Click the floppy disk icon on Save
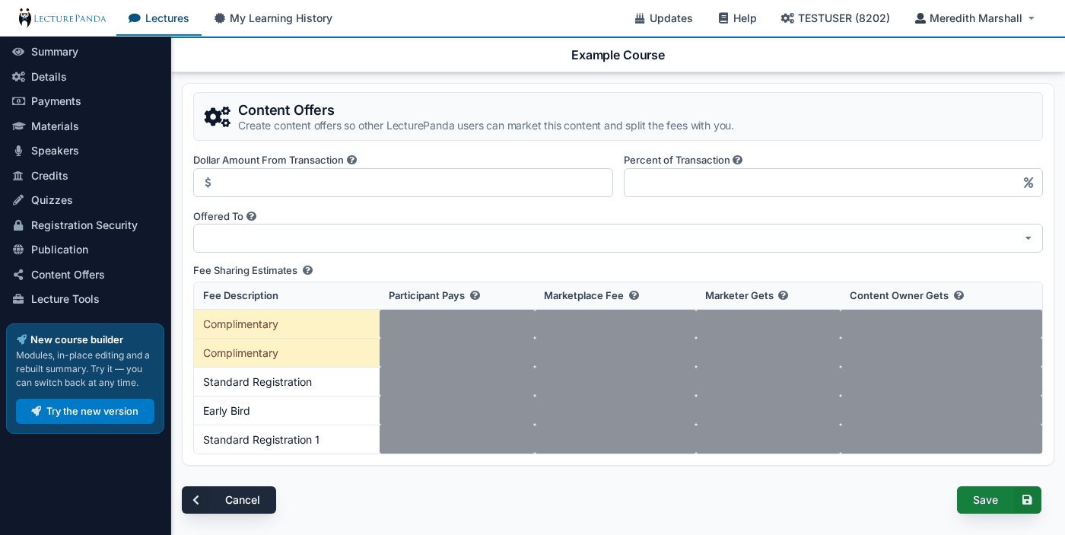This screenshot has height=535, width=1065. [1027, 500]
